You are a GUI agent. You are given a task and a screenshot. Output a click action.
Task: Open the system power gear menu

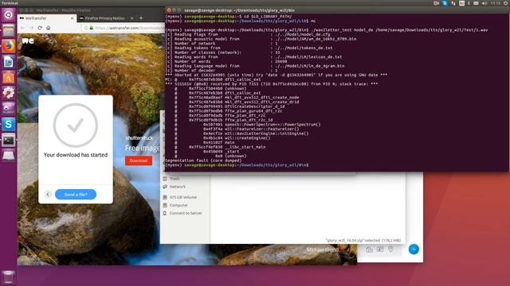[x=506, y=3]
